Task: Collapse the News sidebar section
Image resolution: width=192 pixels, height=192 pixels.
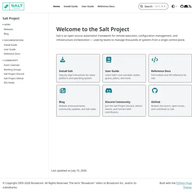Action: [x=6, y=25]
